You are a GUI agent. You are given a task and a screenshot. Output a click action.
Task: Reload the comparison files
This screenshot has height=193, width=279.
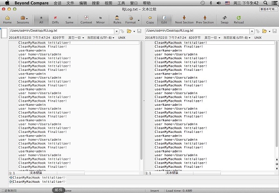(239, 19)
